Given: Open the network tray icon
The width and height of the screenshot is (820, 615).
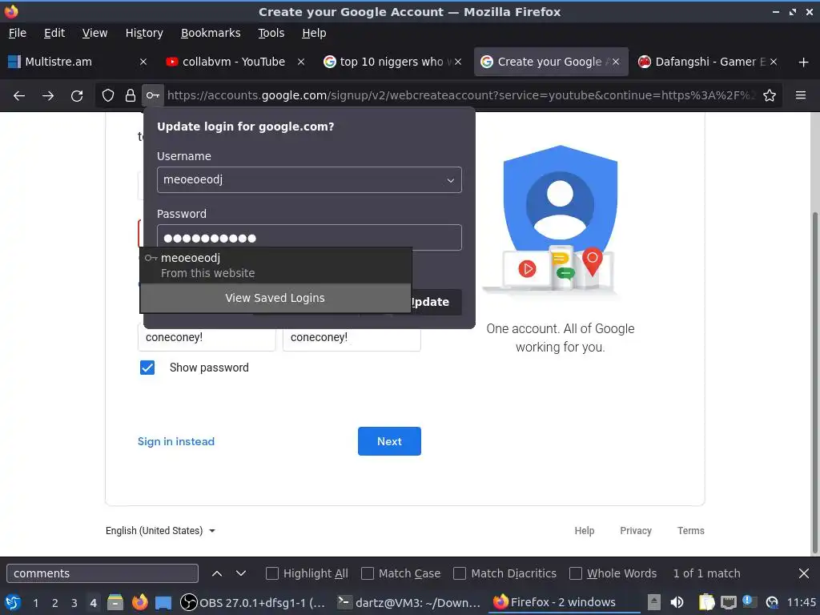Looking at the screenshot, I should pyautogui.click(x=729, y=602).
